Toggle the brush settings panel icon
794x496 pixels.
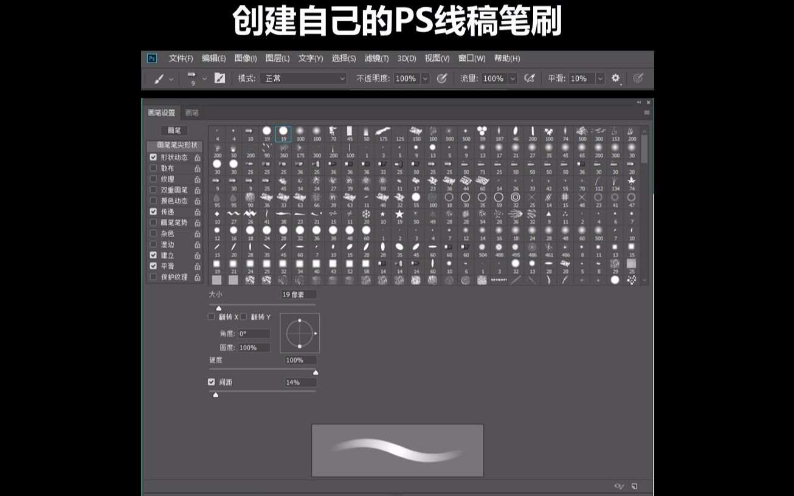click(x=219, y=78)
